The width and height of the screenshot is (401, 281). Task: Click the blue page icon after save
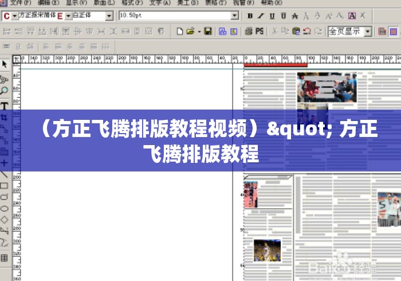point(222,32)
